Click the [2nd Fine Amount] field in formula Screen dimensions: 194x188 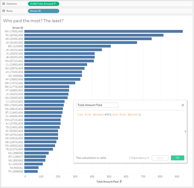[x=125, y=115]
